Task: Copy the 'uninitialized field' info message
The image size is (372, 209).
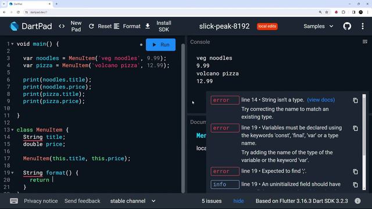Action: 355,185
